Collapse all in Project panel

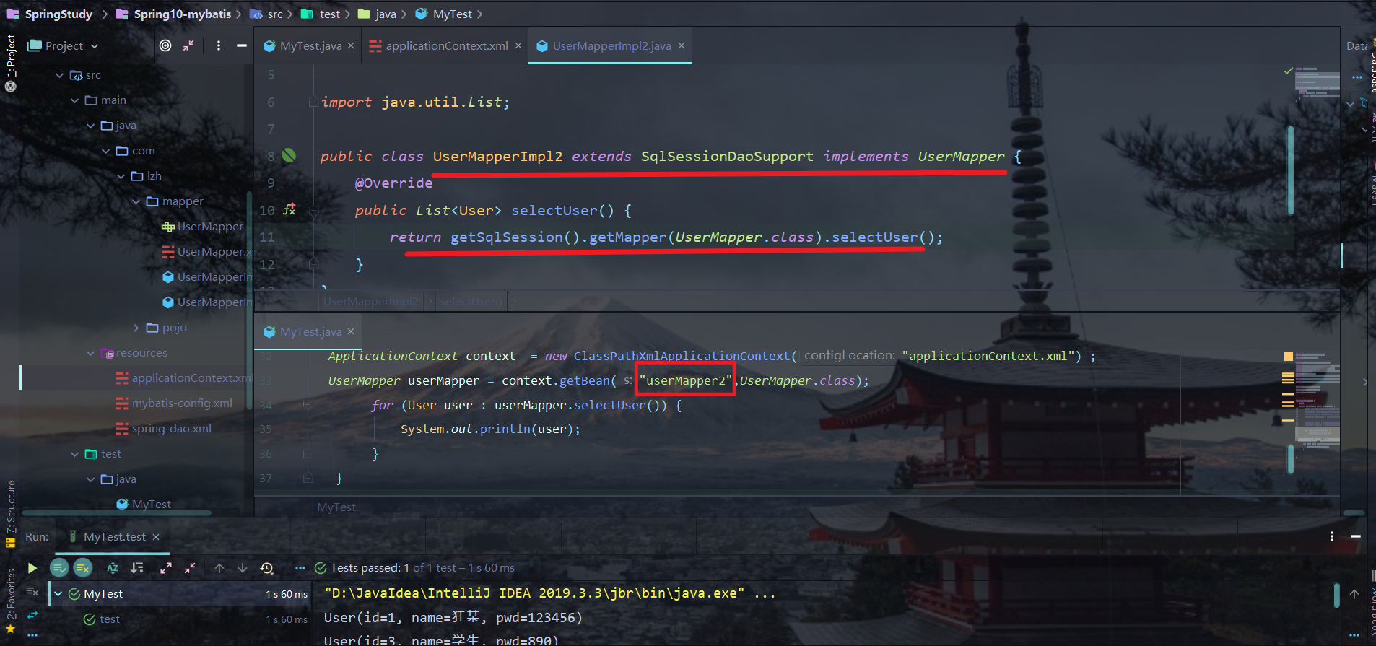[x=188, y=45]
